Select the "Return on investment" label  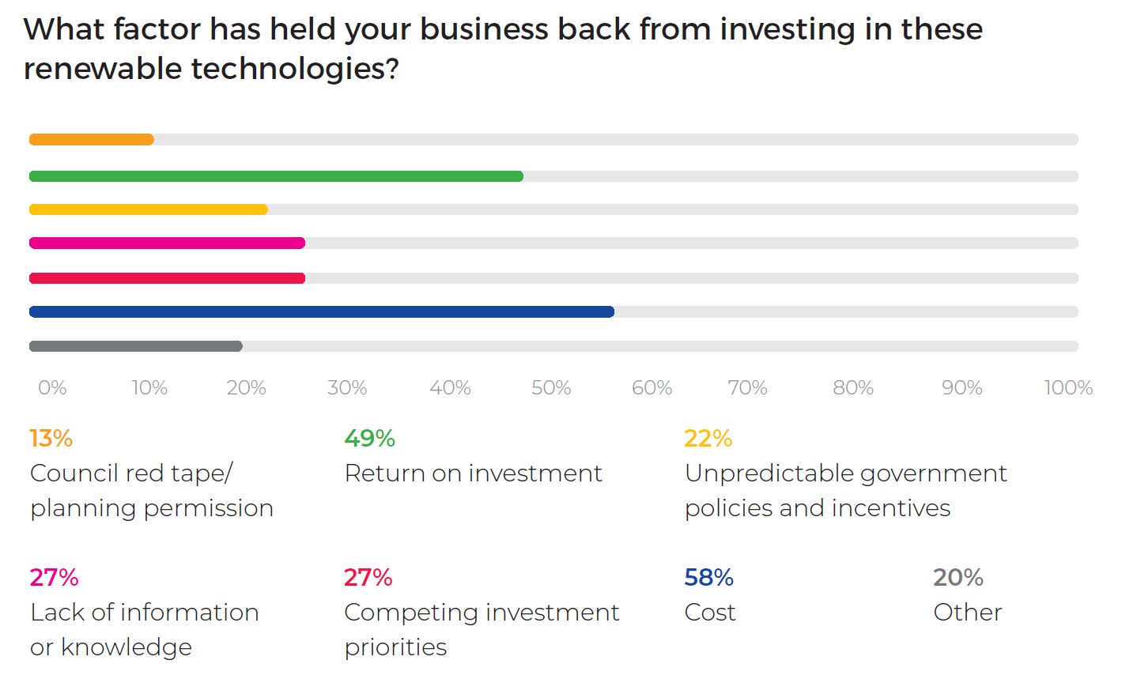point(473,473)
